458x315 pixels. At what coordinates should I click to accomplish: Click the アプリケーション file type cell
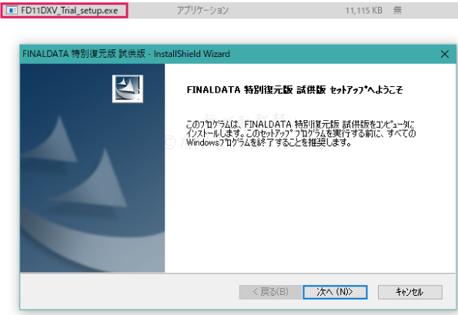[202, 11]
